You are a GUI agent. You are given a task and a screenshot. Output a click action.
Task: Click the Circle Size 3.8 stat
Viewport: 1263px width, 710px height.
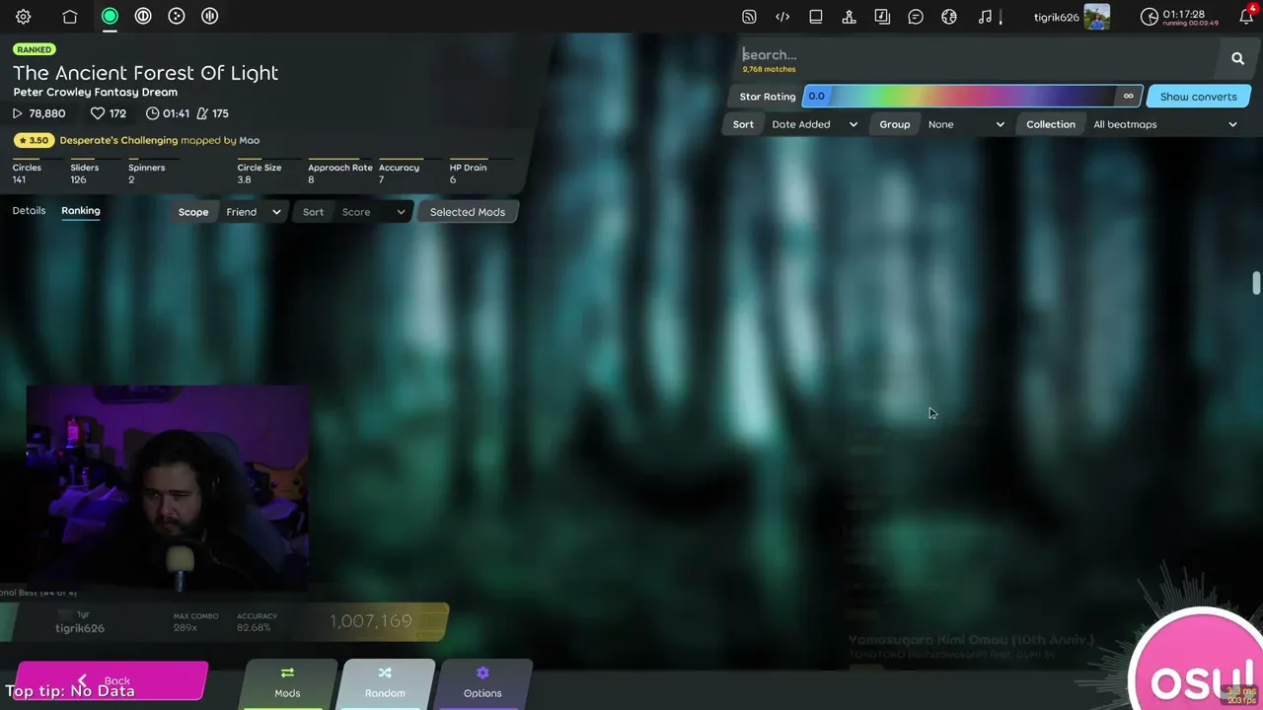pyautogui.click(x=260, y=173)
